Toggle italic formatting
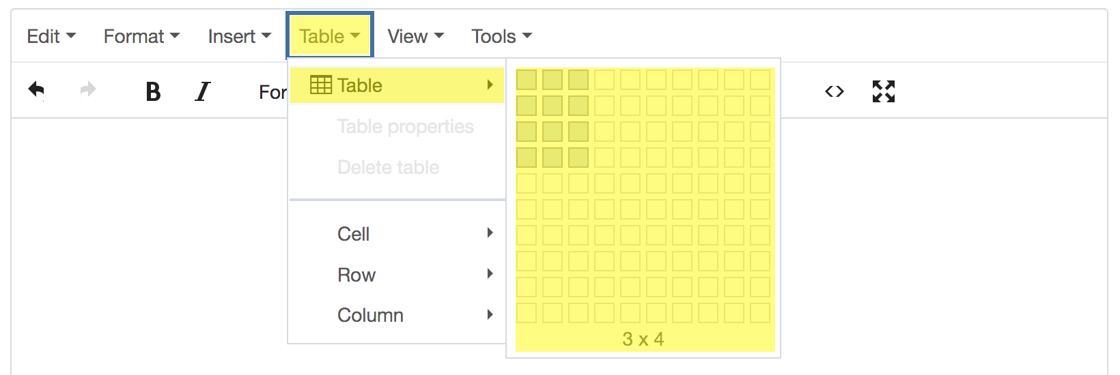Screen dimensions: 1120x375 pos(203,91)
